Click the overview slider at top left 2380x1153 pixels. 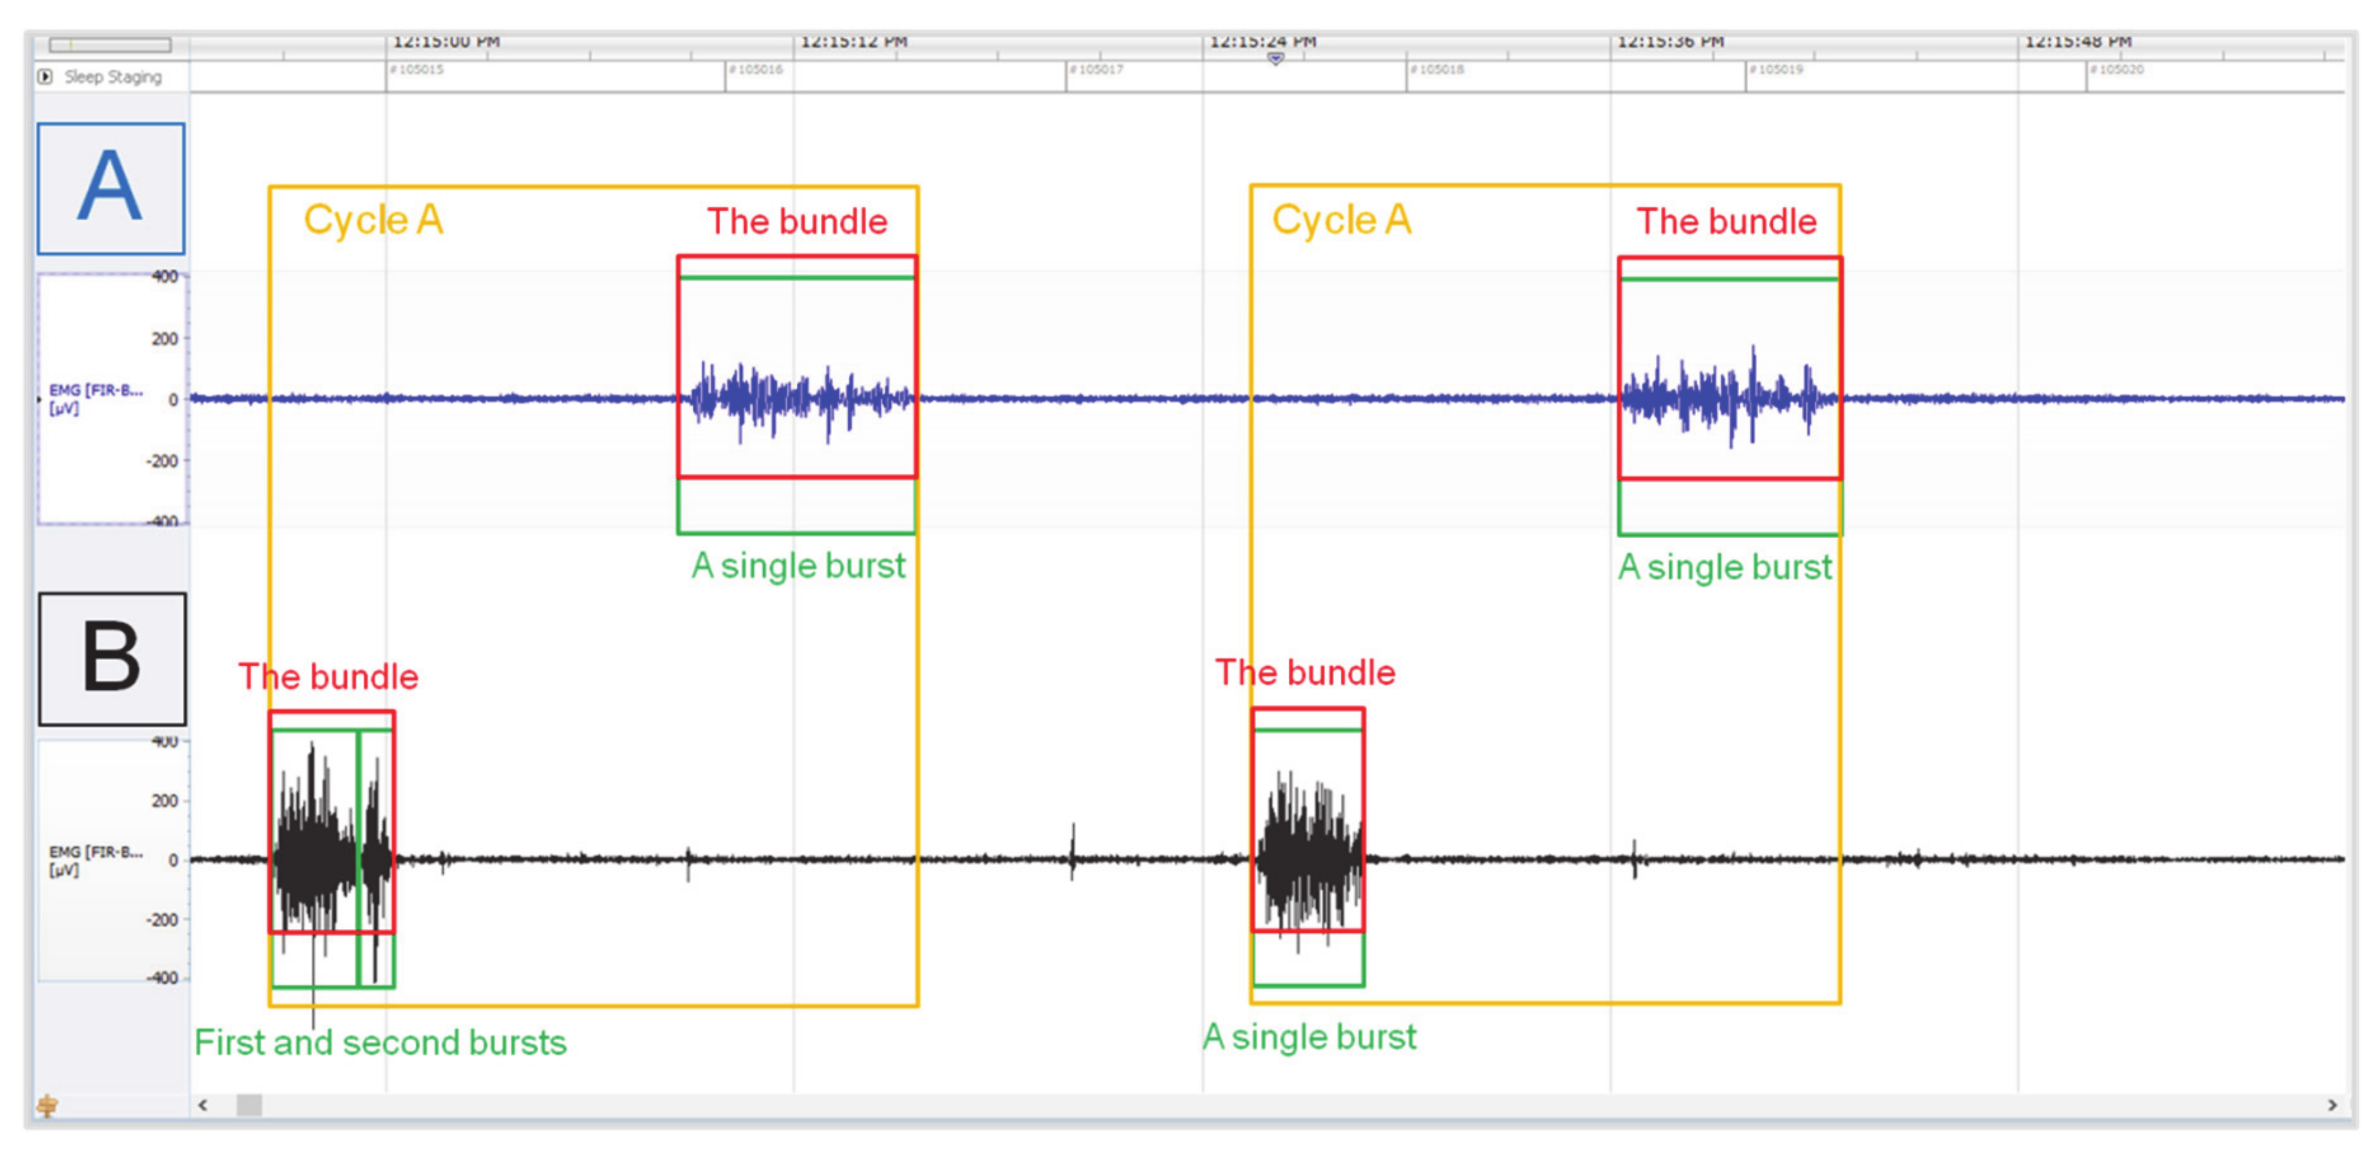110,45
